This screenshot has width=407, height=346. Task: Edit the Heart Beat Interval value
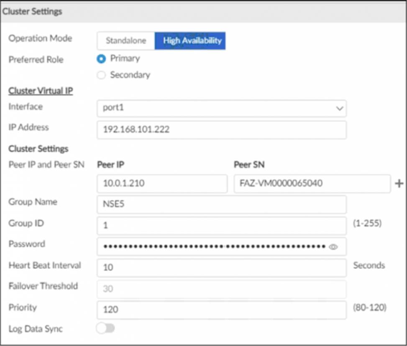click(221, 267)
